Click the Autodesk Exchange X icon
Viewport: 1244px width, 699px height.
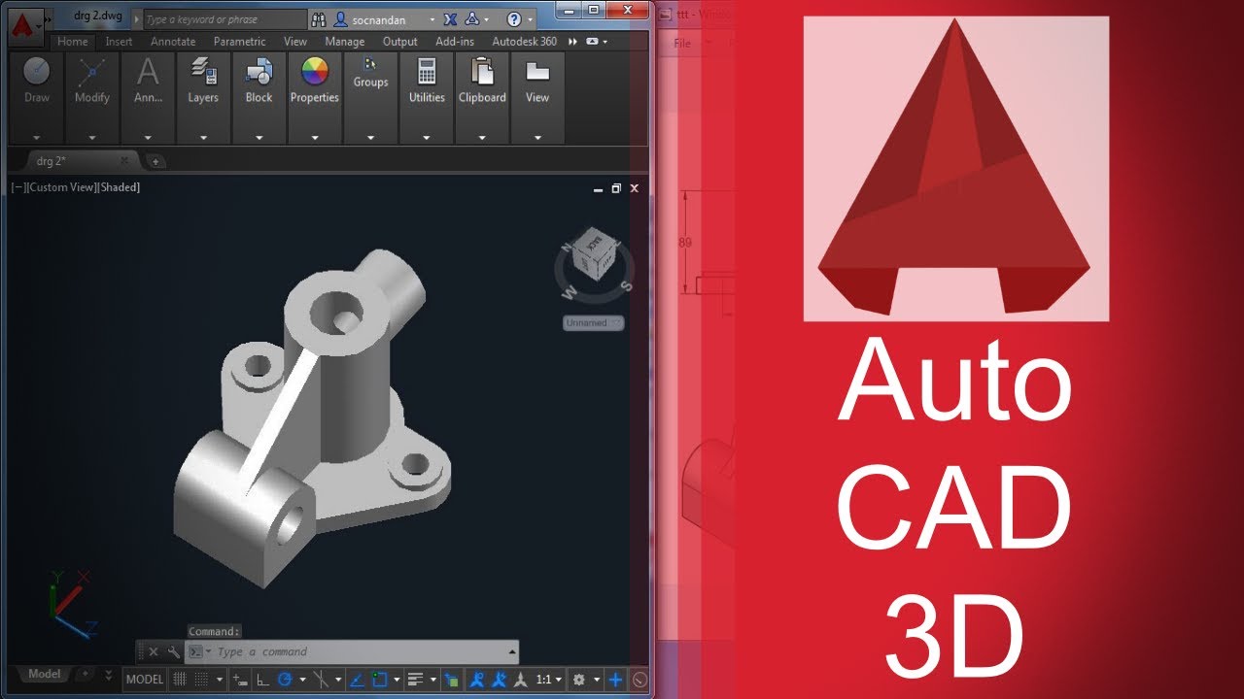point(450,19)
